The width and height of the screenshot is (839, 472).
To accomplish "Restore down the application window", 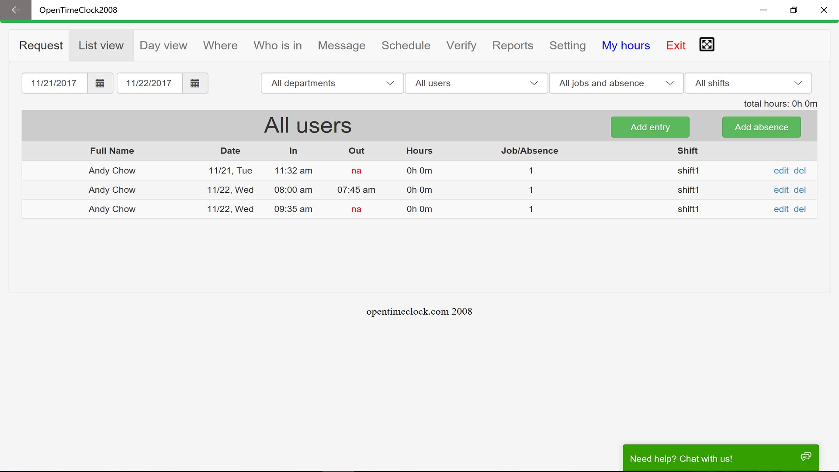I will coord(794,10).
